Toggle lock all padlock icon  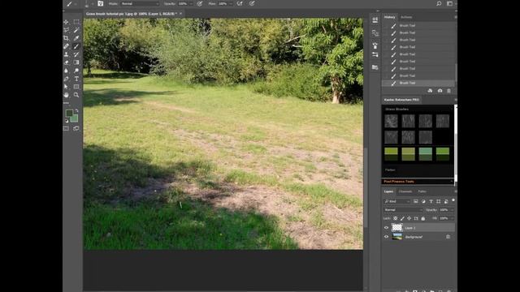(423, 218)
